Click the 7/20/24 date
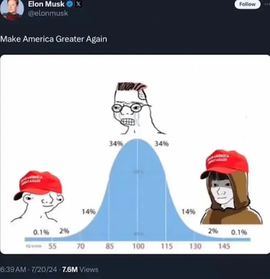This screenshot has height=279, width=270. coord(44,269)
